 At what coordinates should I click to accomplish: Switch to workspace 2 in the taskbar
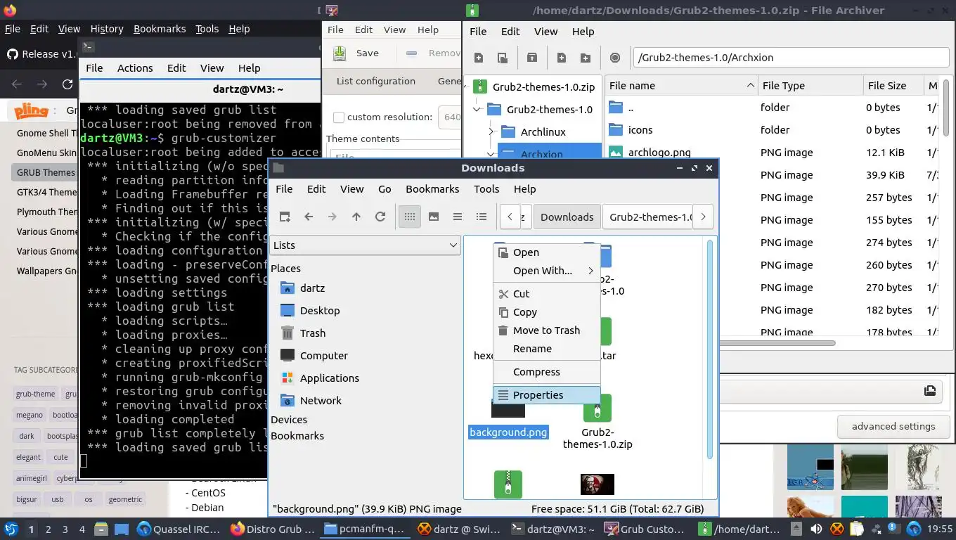[49, 529]
